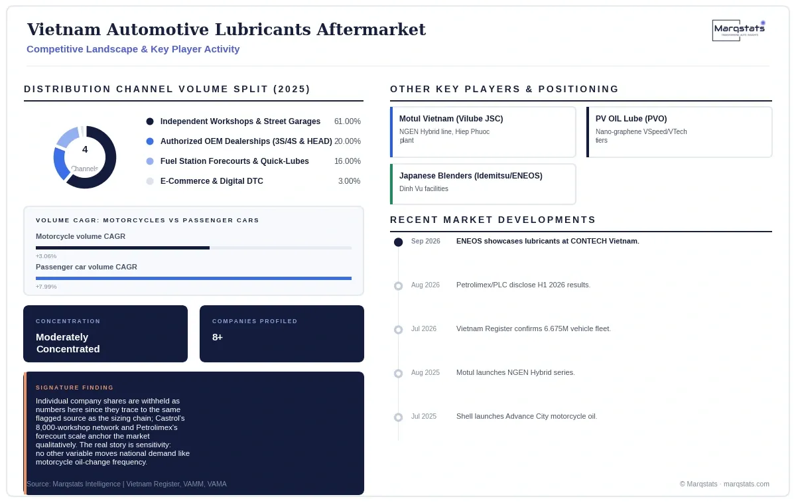Click 'Distribution Channel Volume Split (2025)' heading
Image resolution: width=796 pixels, height=503 pixels.
[167, 89]
